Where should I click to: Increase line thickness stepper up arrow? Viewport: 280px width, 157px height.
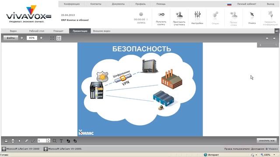pyautogui.click(x=49, y=140)
